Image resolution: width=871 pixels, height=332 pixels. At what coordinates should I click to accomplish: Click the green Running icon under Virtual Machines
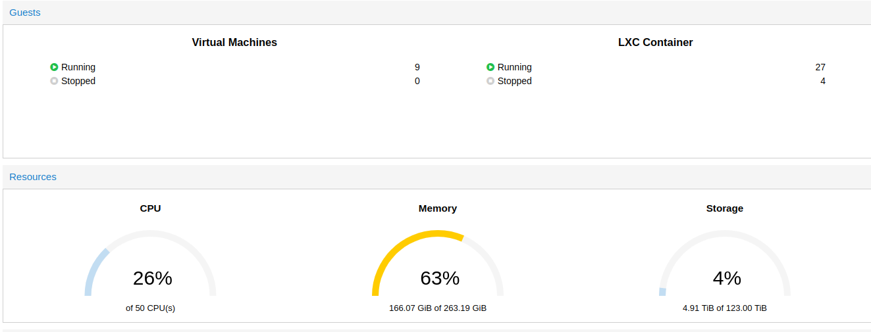tap(54, 67)
